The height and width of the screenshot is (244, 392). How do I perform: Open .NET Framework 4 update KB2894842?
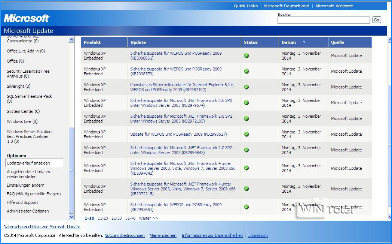tap(183, 168)
